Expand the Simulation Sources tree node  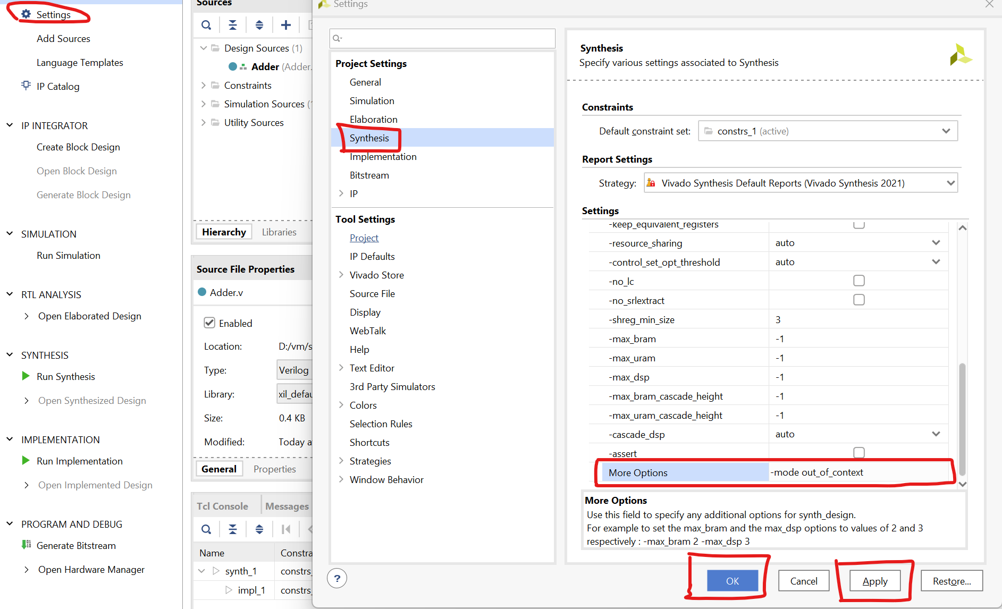coord(203,104)
